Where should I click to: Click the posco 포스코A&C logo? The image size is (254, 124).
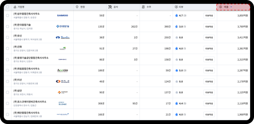pyautogui.click(x=62, y=103)
